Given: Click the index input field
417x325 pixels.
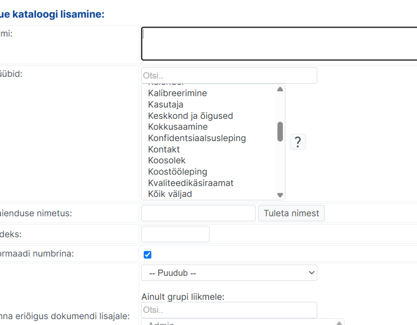Looking at the screenshot, I should 175,234.
